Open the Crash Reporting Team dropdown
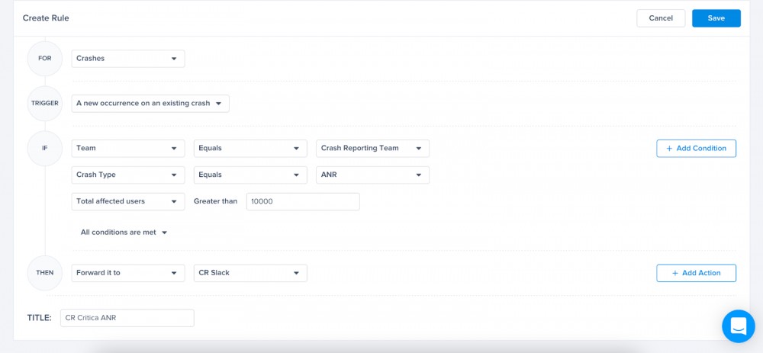Image resolution: width=763 pixels, height=353 pixels. (x=373, y=149)
